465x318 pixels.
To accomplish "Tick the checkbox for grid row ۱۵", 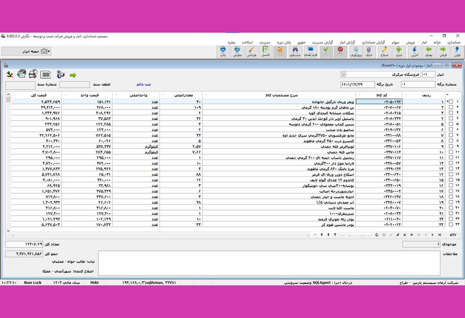I will (x=451, y=179).
